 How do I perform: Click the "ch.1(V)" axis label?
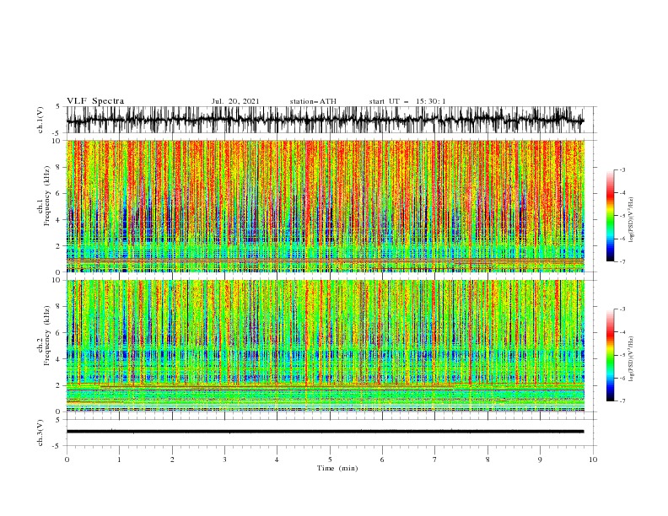(40, 120)
